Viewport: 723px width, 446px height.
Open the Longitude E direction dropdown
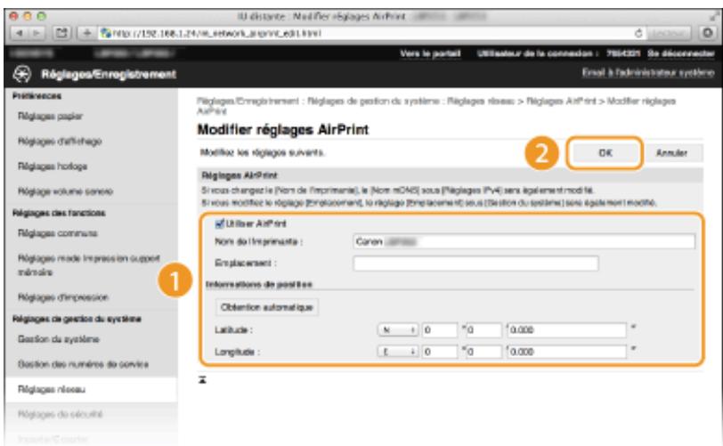[398, 352]
